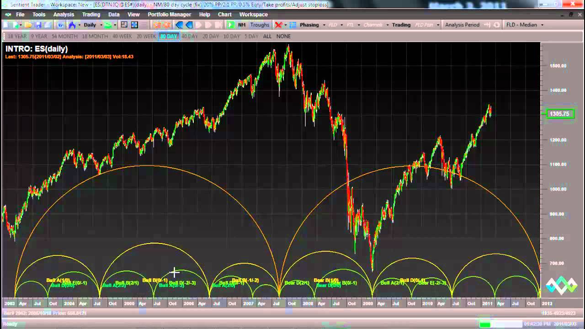
Task: Toggle the 54 MONTH cycle filter
Action: coord(64,36)
